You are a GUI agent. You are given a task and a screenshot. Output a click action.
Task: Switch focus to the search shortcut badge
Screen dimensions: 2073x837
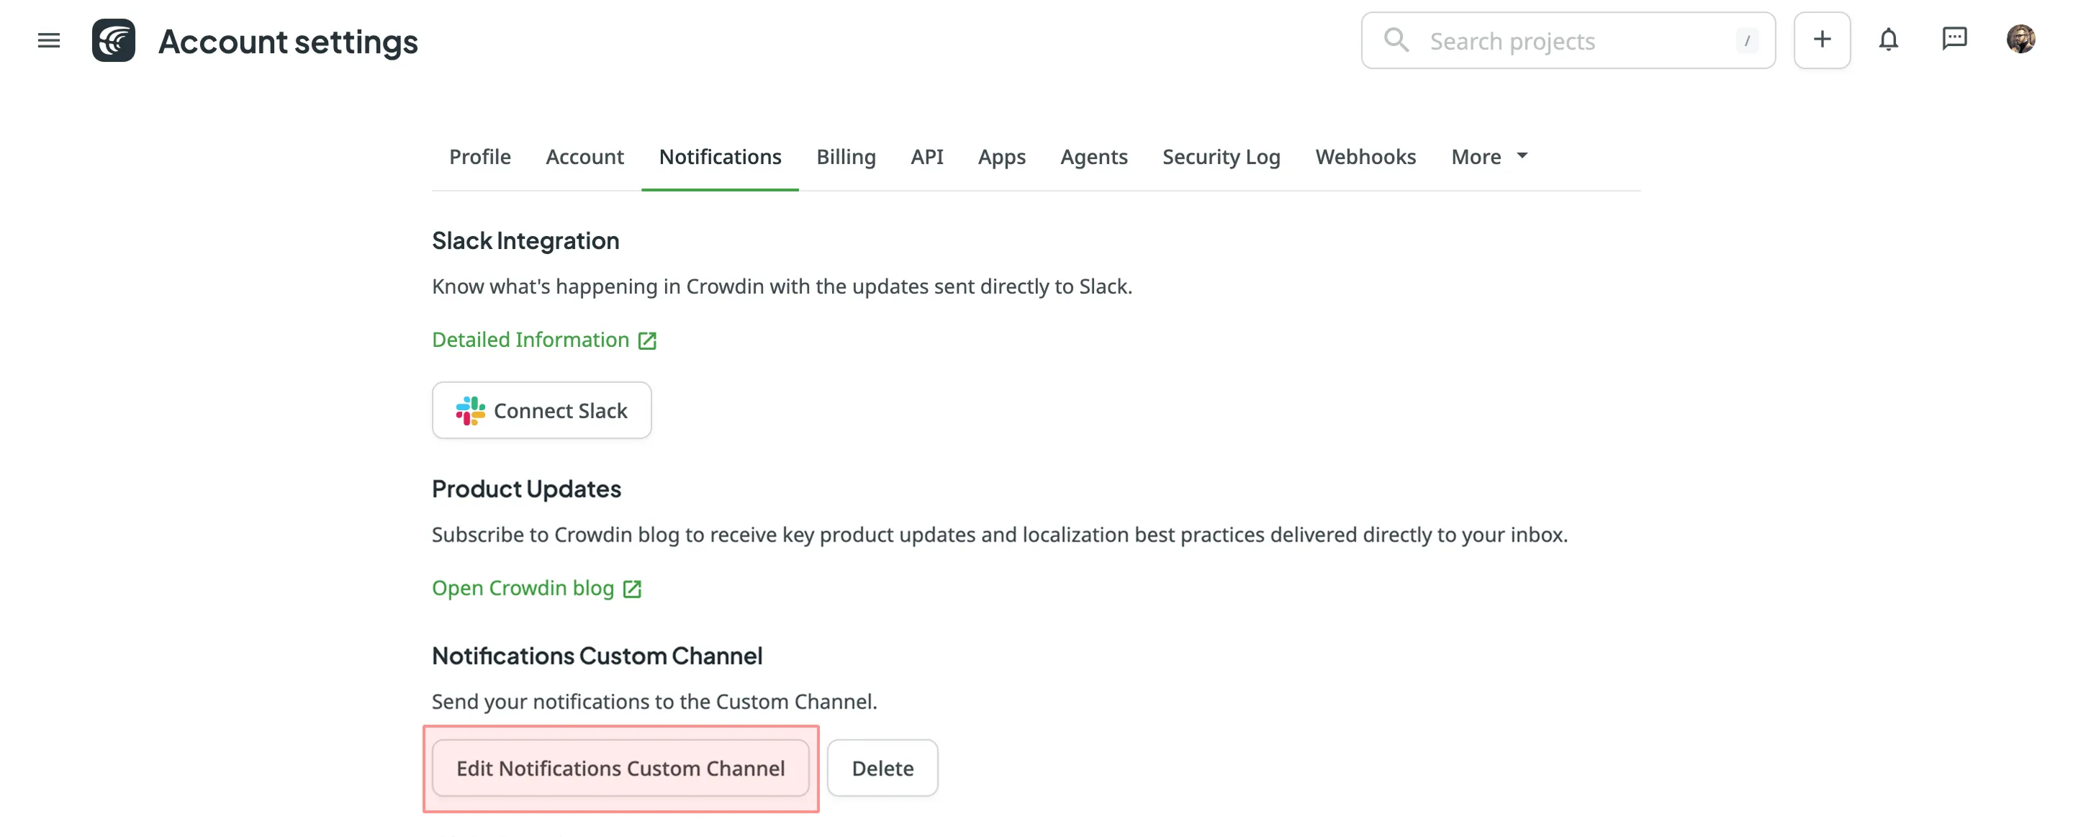pyautogui.click(x=1747, y=41)
